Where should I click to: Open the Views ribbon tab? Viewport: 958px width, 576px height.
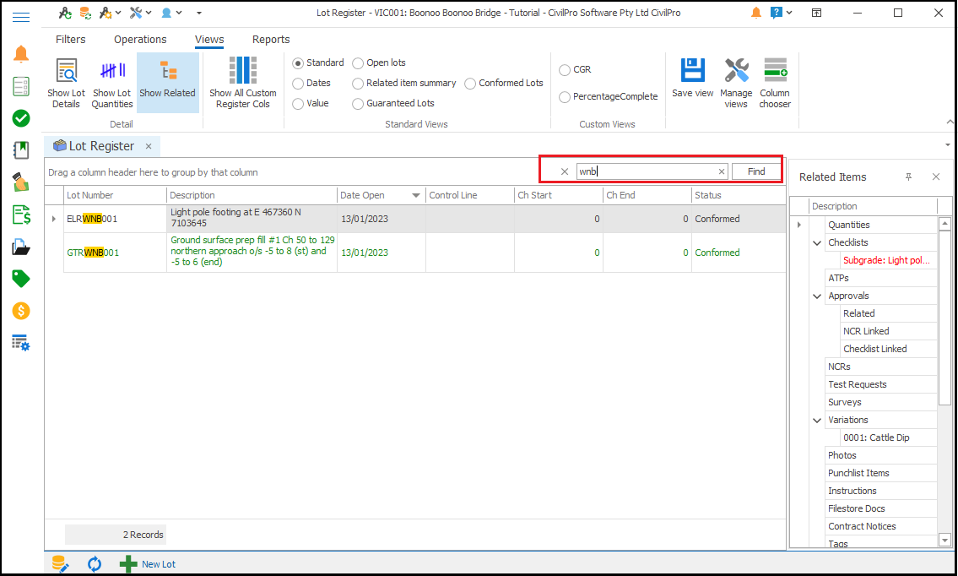coord(209,39)
